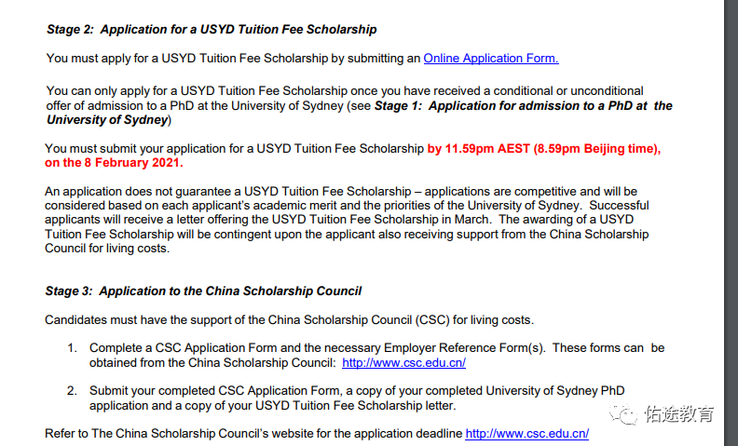Click the list number 1 marker
Image resolution: width=738 pixels, height=446 pixels.
tap(72, 348)
